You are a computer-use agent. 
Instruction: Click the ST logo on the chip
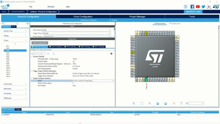155,56
